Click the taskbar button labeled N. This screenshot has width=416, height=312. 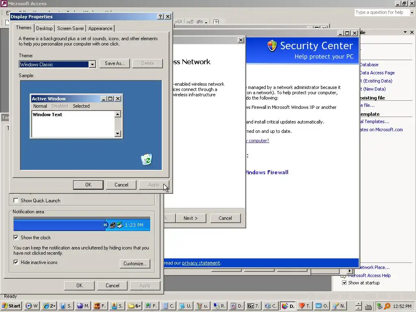[x=338, y=306]
